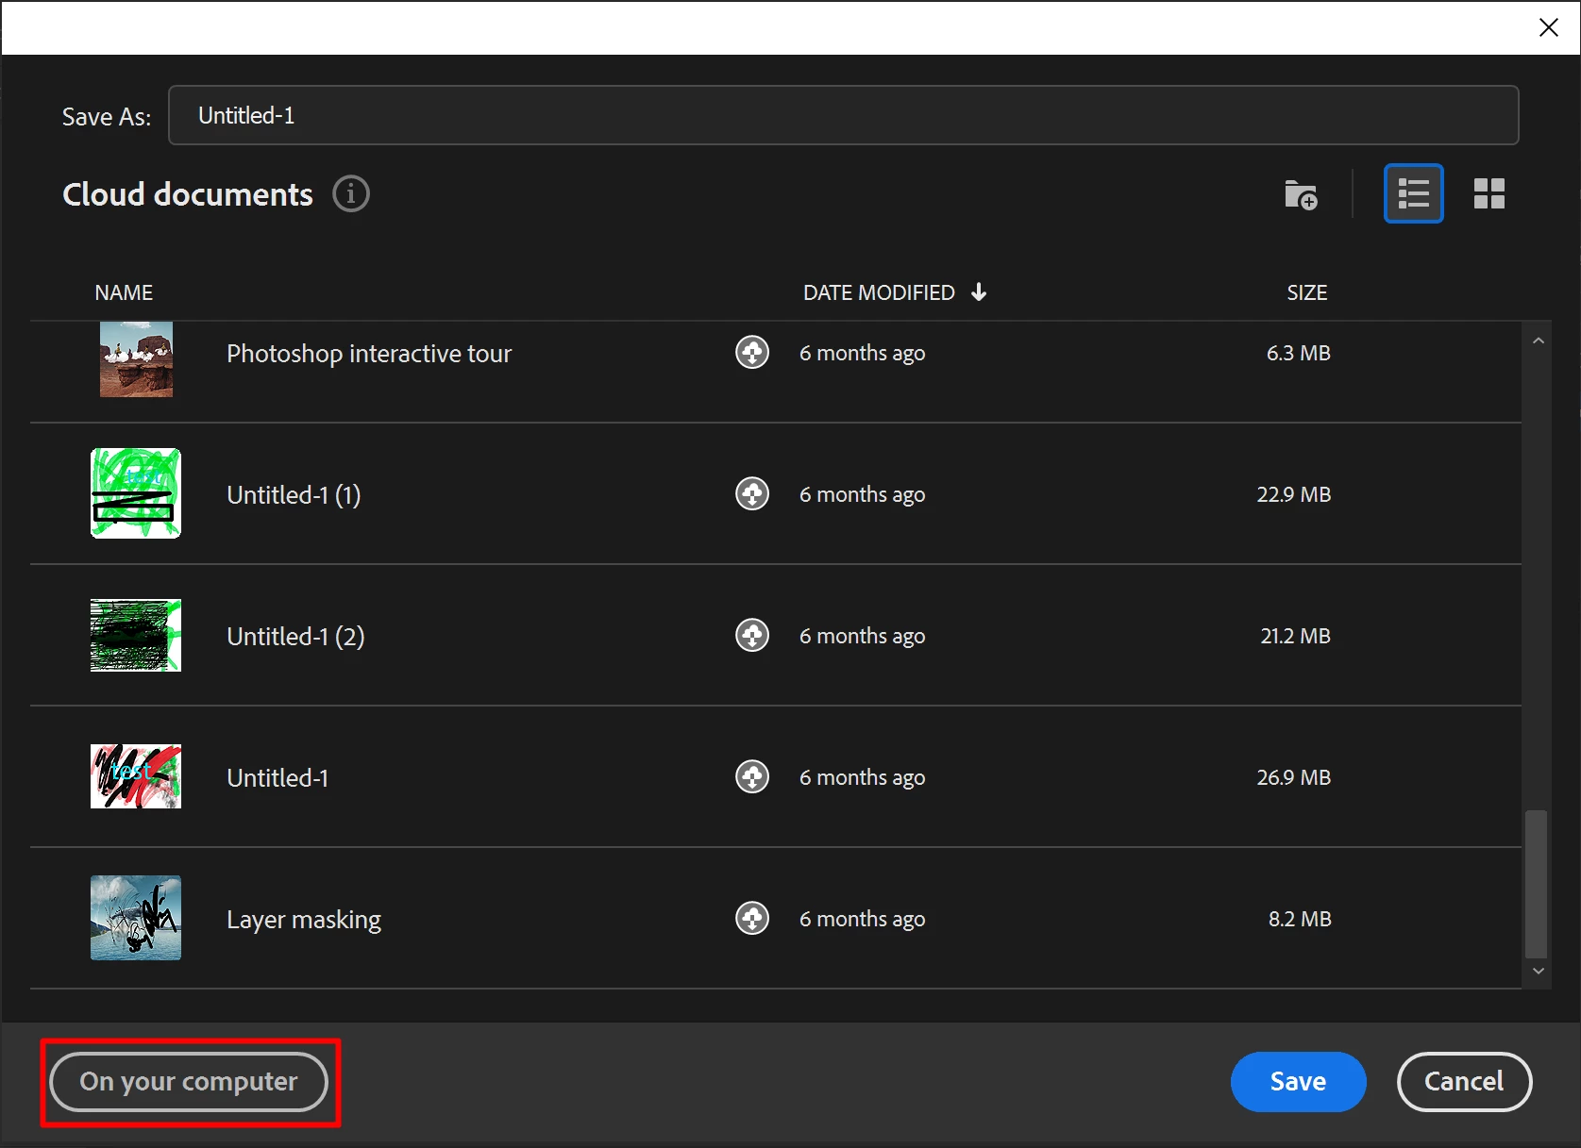Switch to list view

click(1413, 194)
